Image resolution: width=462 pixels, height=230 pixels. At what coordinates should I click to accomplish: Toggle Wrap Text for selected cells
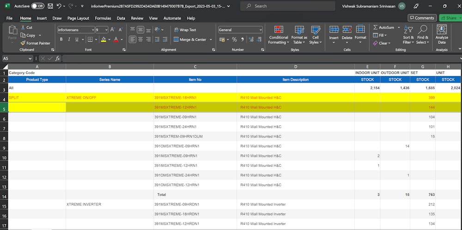point(184,29)
